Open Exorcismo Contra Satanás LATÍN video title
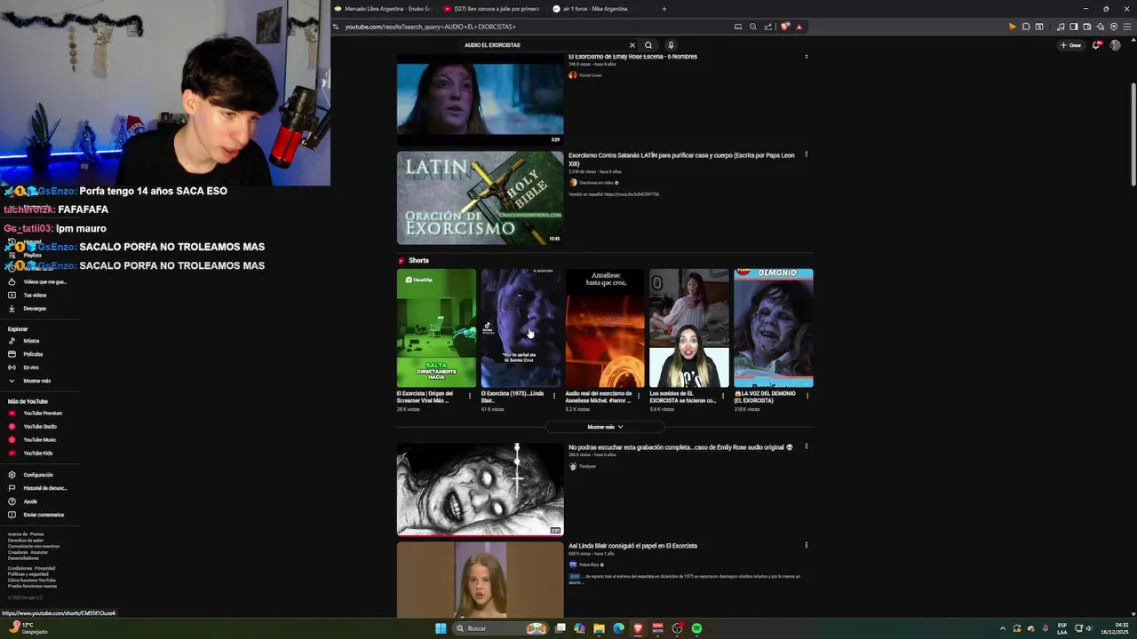1137x639 pixels. (681, 160)
